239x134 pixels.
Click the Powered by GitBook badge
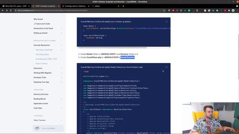tap(48, 128)
